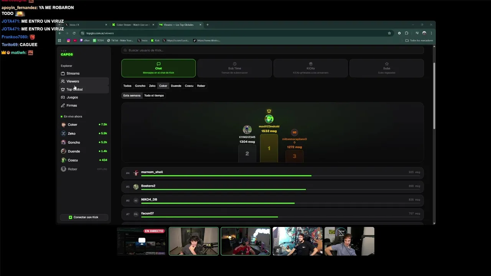Image resolution: width=491 pixels, height=276 pixels.
Task: Open Todos los marcadores folder
Action: (419, 40)
